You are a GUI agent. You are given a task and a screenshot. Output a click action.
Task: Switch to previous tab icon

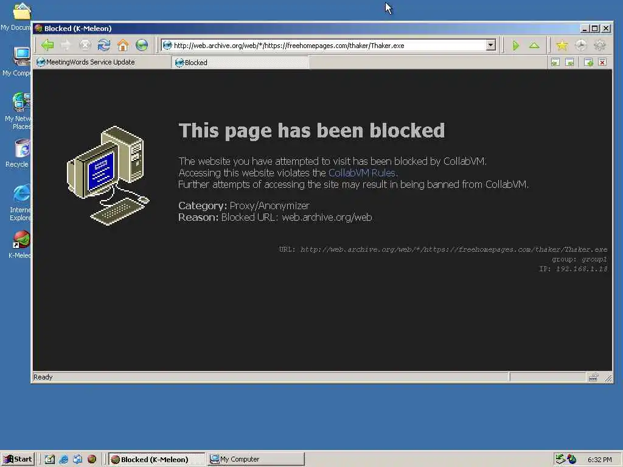click(555, 62)
